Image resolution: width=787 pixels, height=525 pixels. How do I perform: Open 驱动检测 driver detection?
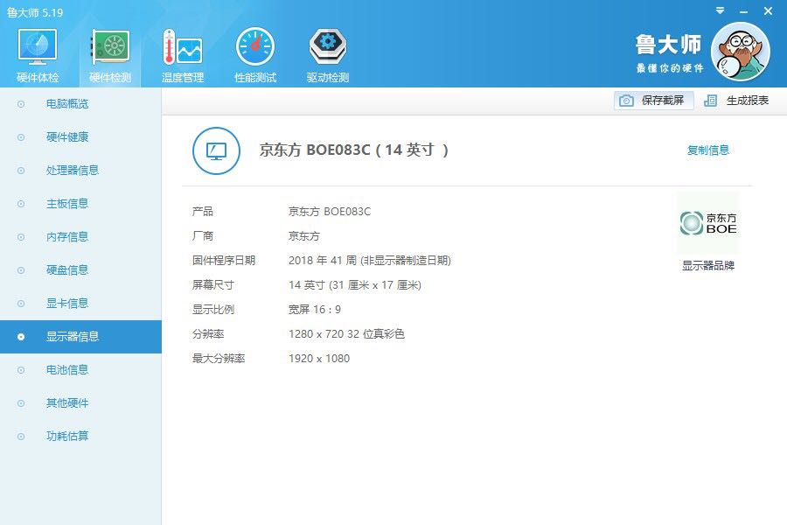click(328, 55)
